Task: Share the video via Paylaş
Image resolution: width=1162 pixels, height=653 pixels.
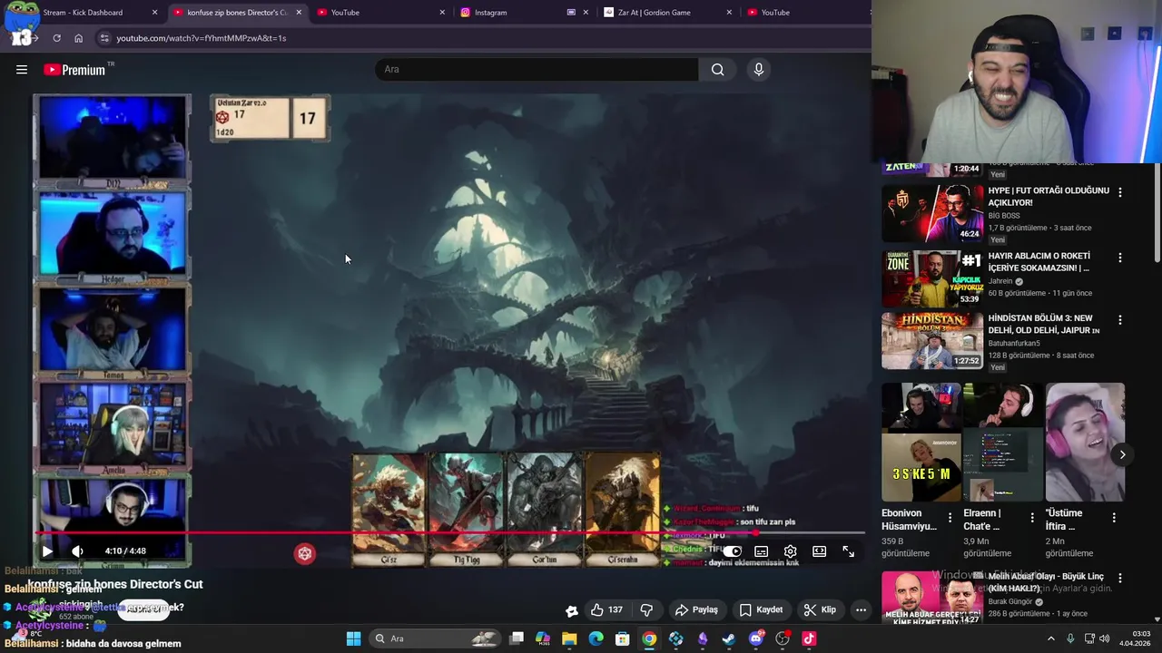Action: 697,609
